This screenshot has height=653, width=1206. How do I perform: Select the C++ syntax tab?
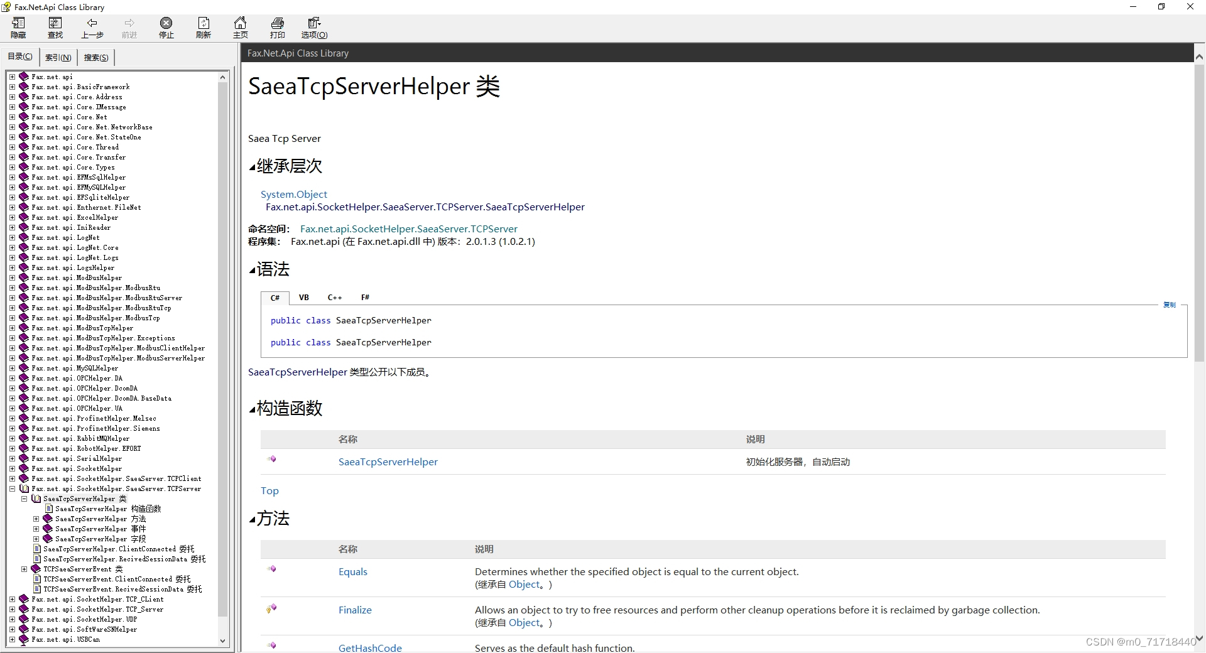coord(335,298)
